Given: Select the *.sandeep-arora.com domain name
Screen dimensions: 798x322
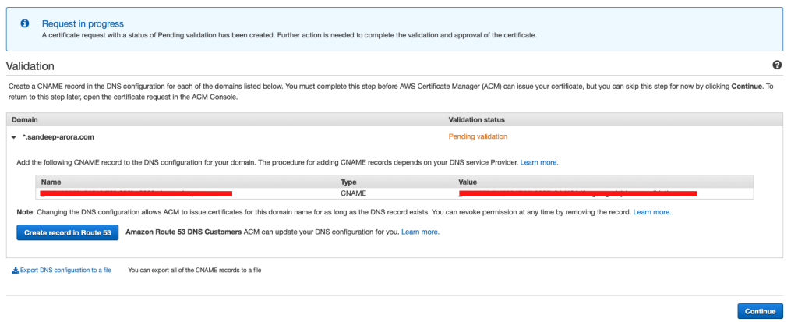Looking at the screenshot, I should click(x=58, y=136).
